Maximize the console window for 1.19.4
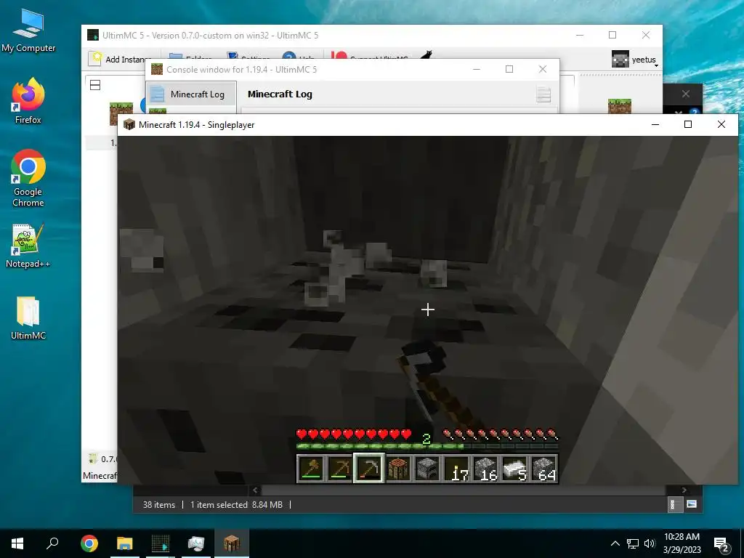The height and width of the screenshot is (558, 744). (x=509, y=69)
